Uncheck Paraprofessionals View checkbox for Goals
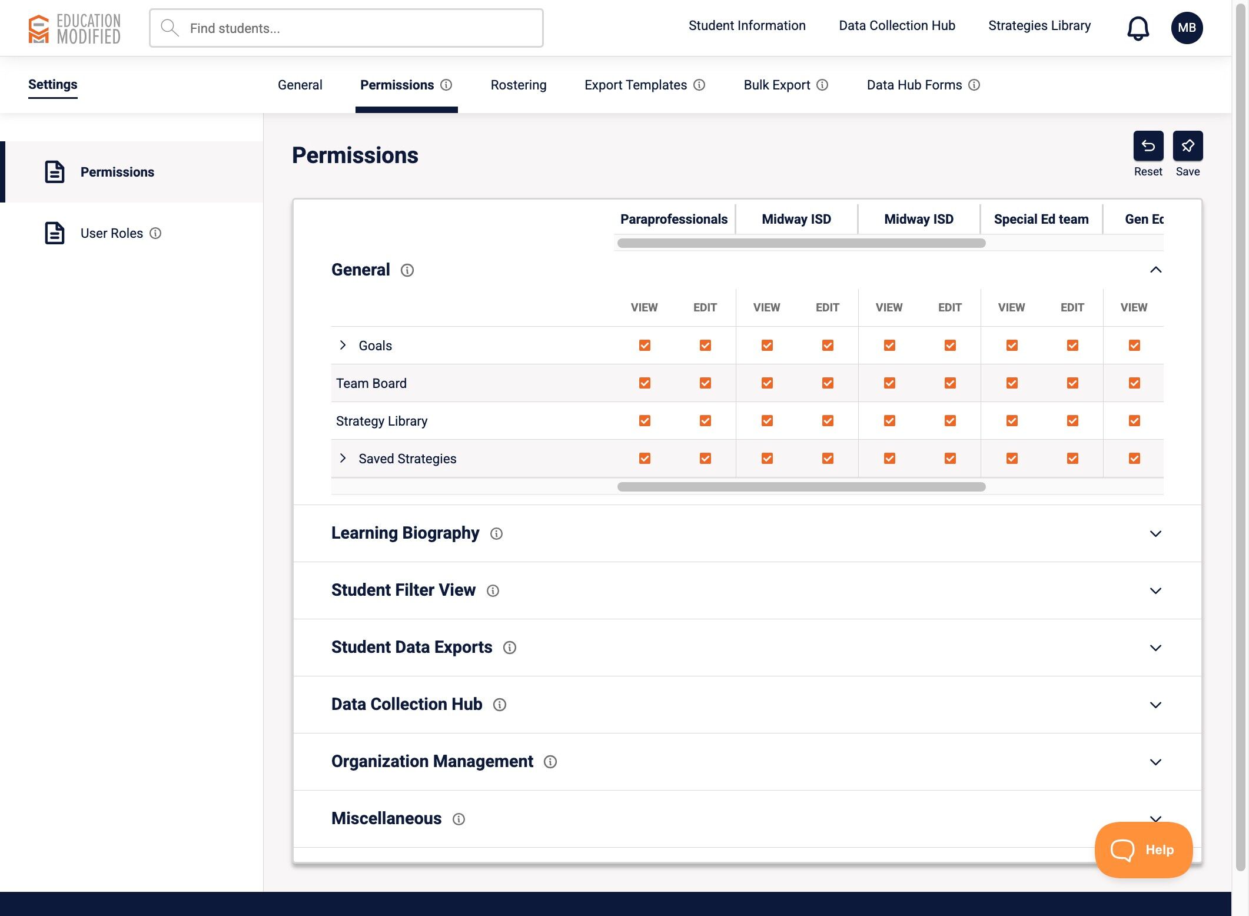This screenshot has height=916, width=1249. (x=645, y=346)
